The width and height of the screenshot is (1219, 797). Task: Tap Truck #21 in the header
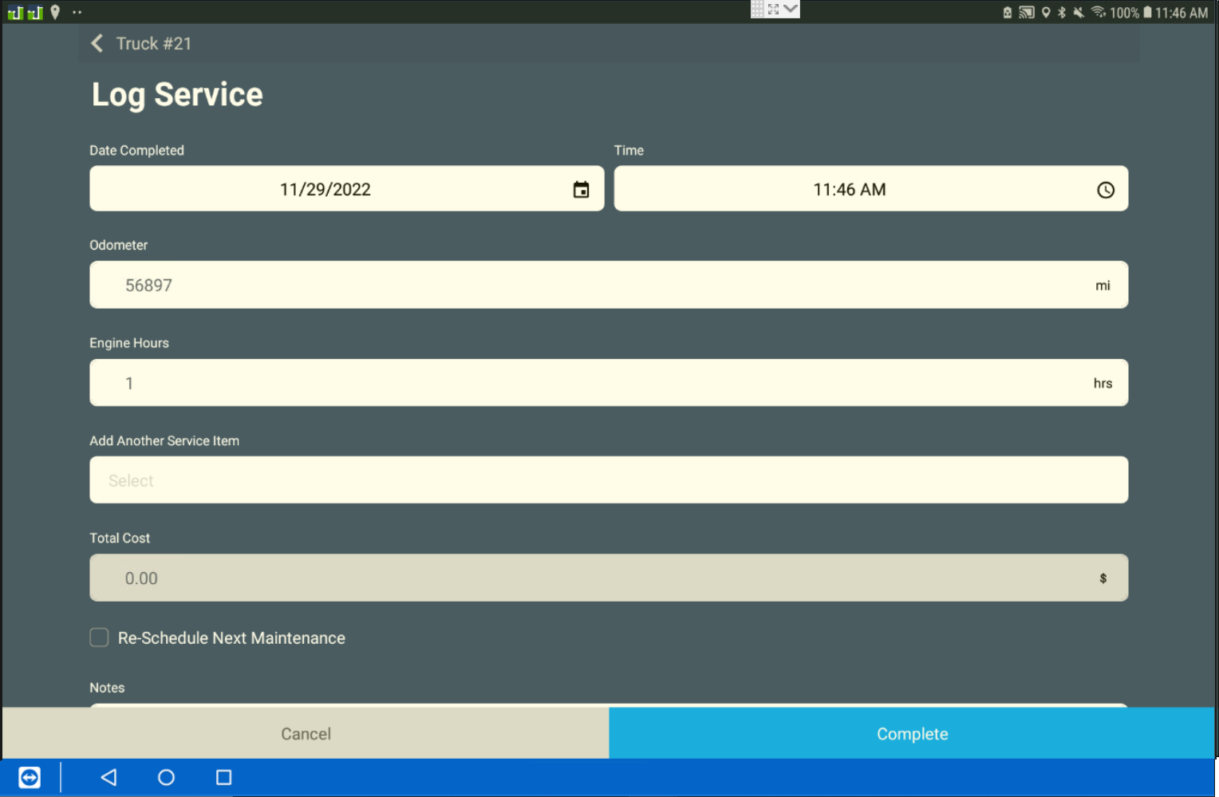click(154, 43)
